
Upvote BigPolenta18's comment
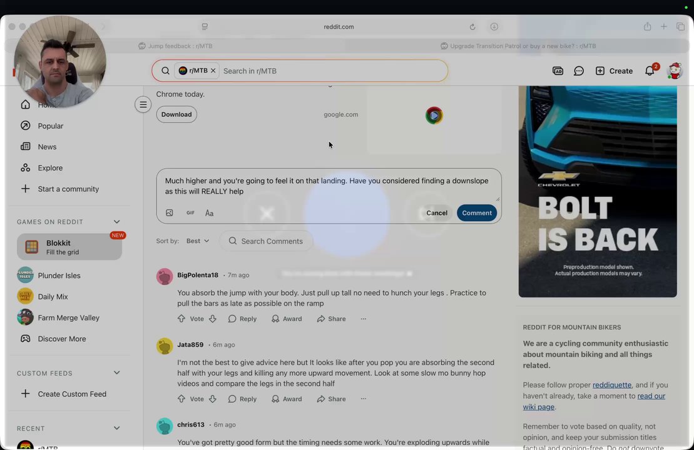pyautogui.click(x=181, y=319)
